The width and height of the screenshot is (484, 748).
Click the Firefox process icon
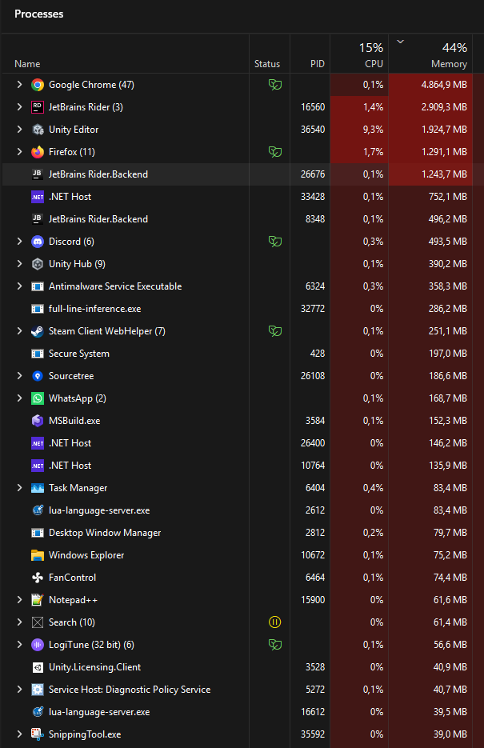pos(37,151)
